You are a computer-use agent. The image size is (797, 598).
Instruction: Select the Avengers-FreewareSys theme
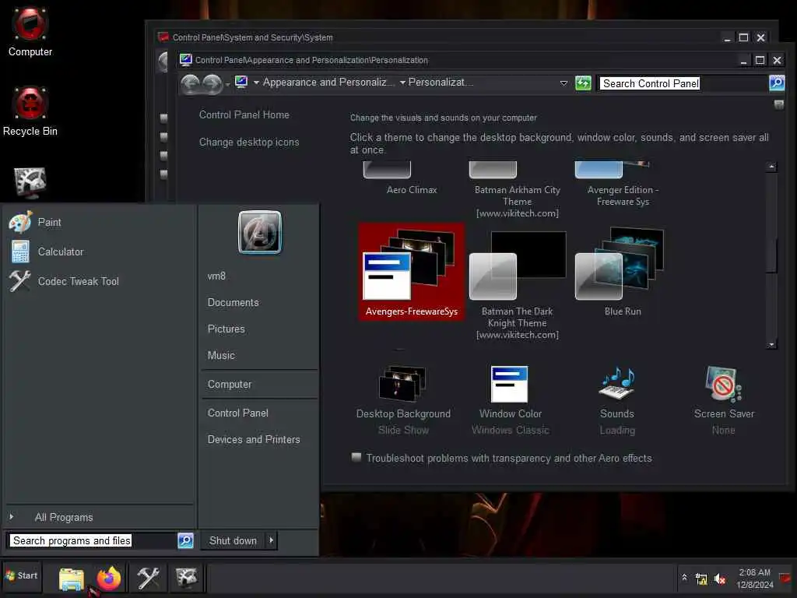pos(412,272)
